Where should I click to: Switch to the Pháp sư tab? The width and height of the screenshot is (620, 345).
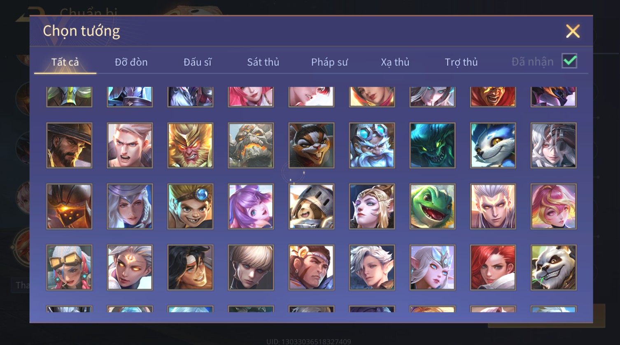pyautogui.click(x=329, y=62)
